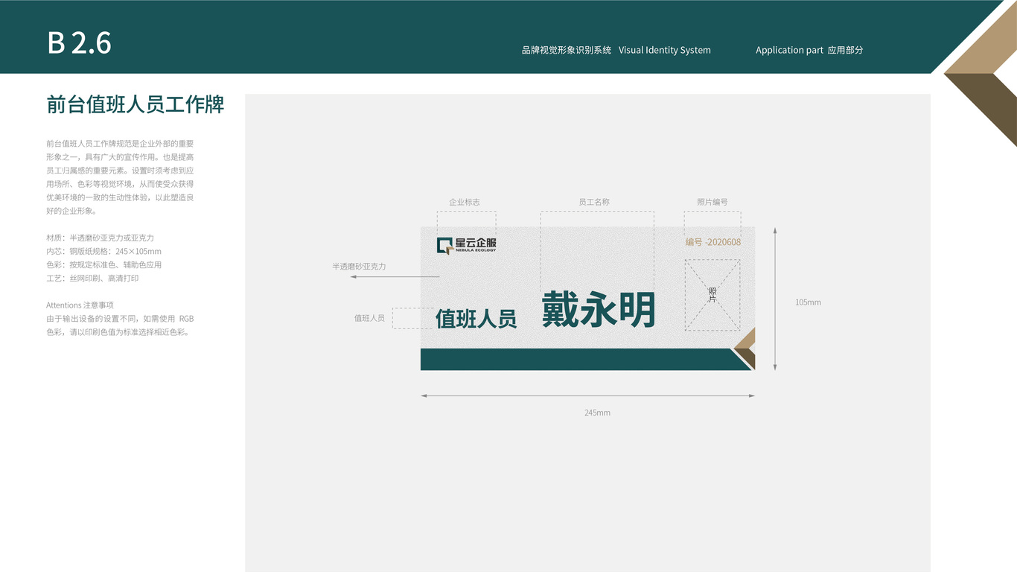Click the 值班人员 title on the badge
The width and height of the screenshot is (1017, 572).
coord(476,319)
